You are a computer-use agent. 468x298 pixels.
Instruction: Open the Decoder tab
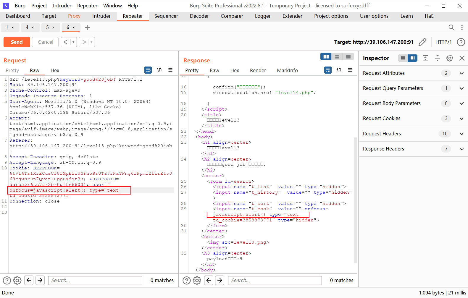pyautogui.click(x=199, y=16)
